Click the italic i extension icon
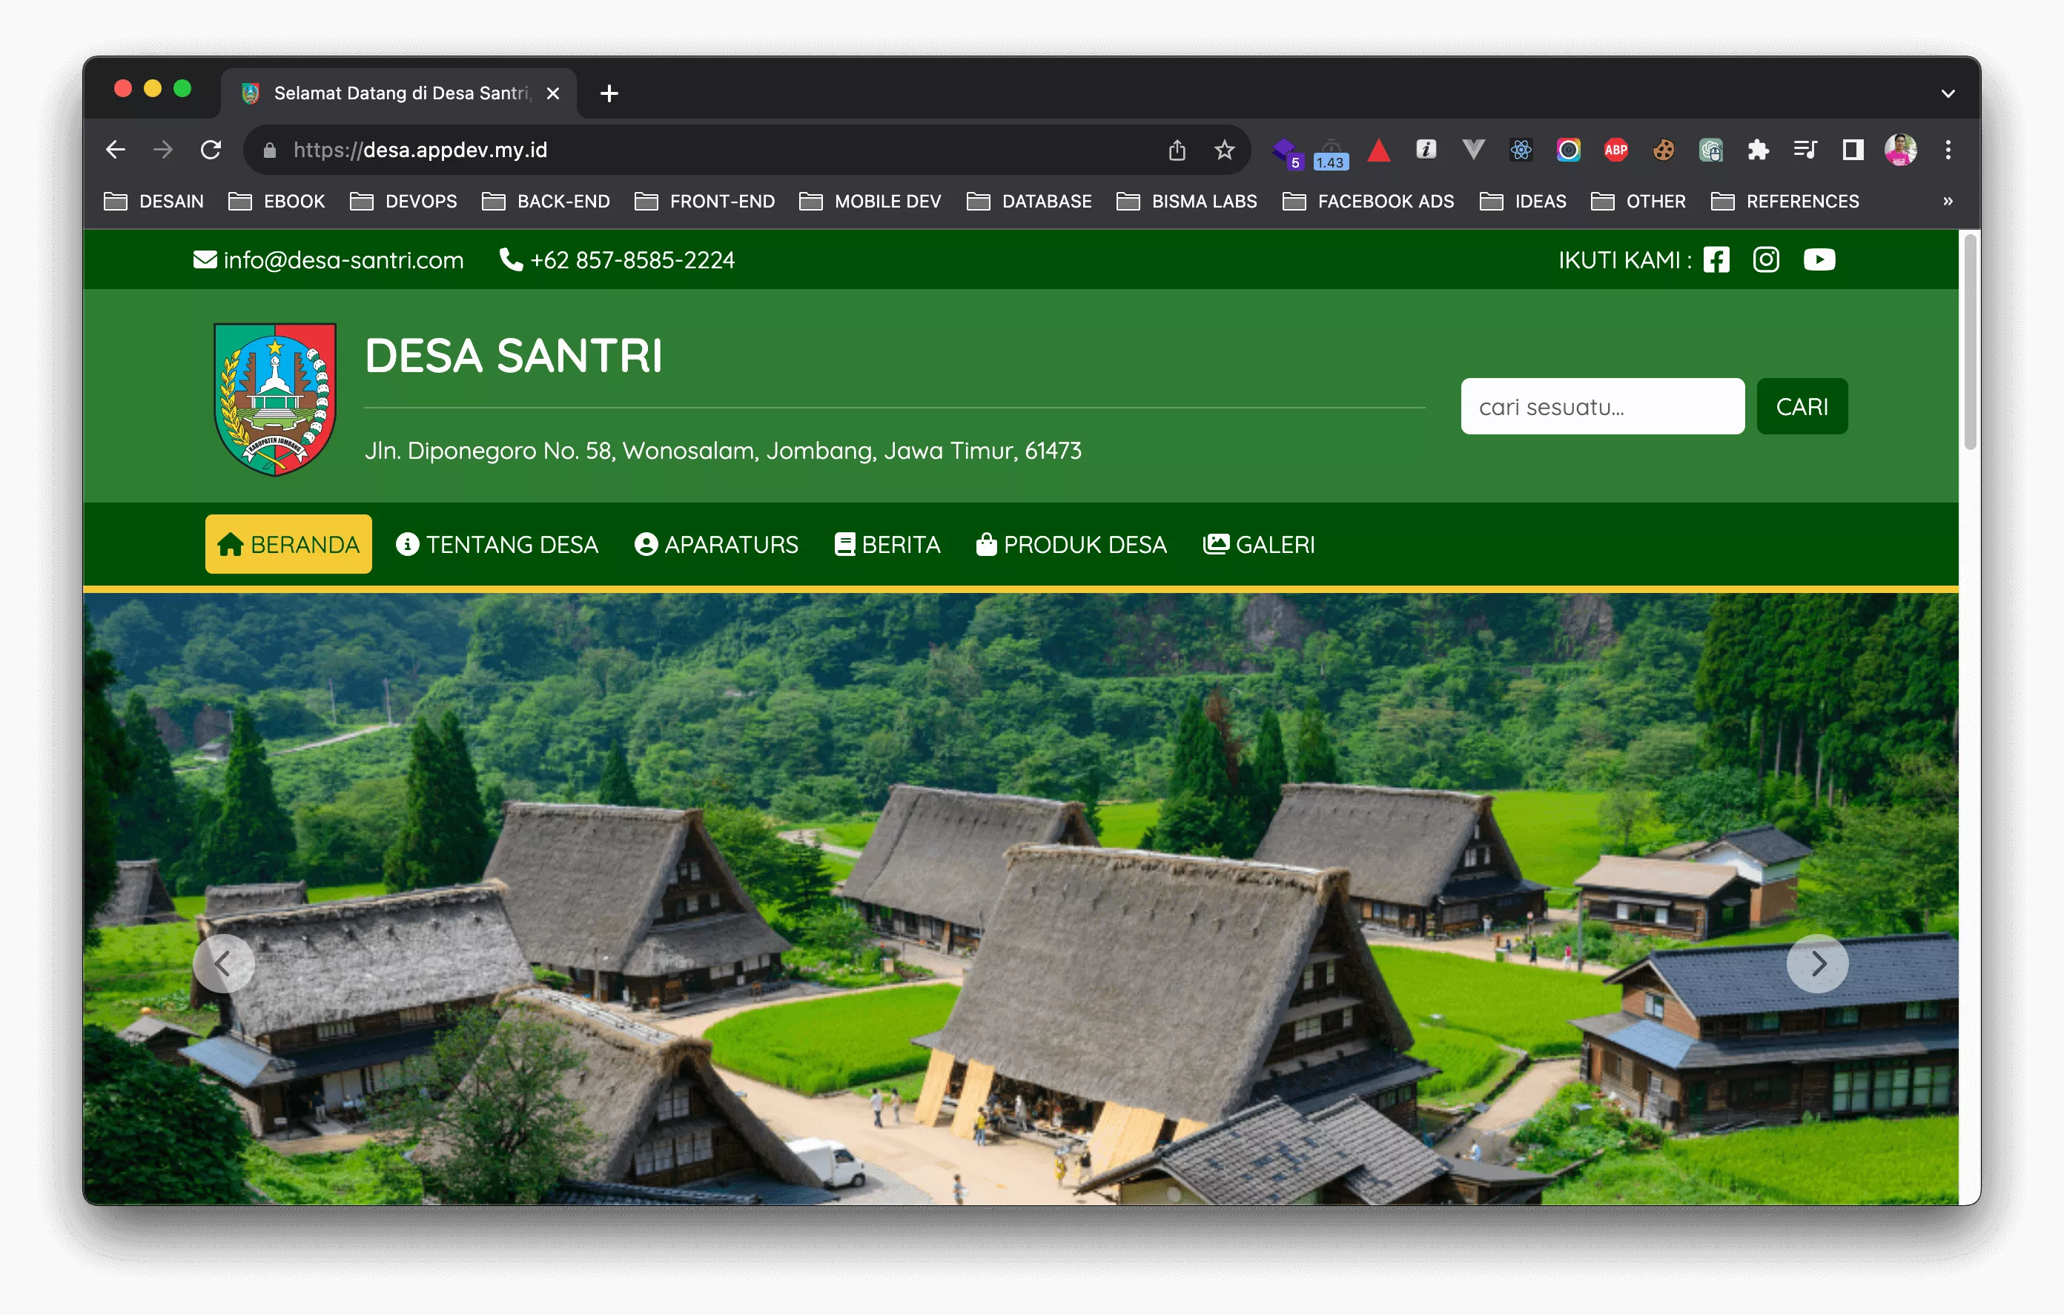The image size is (2064, 1315). coord(1426,150)
